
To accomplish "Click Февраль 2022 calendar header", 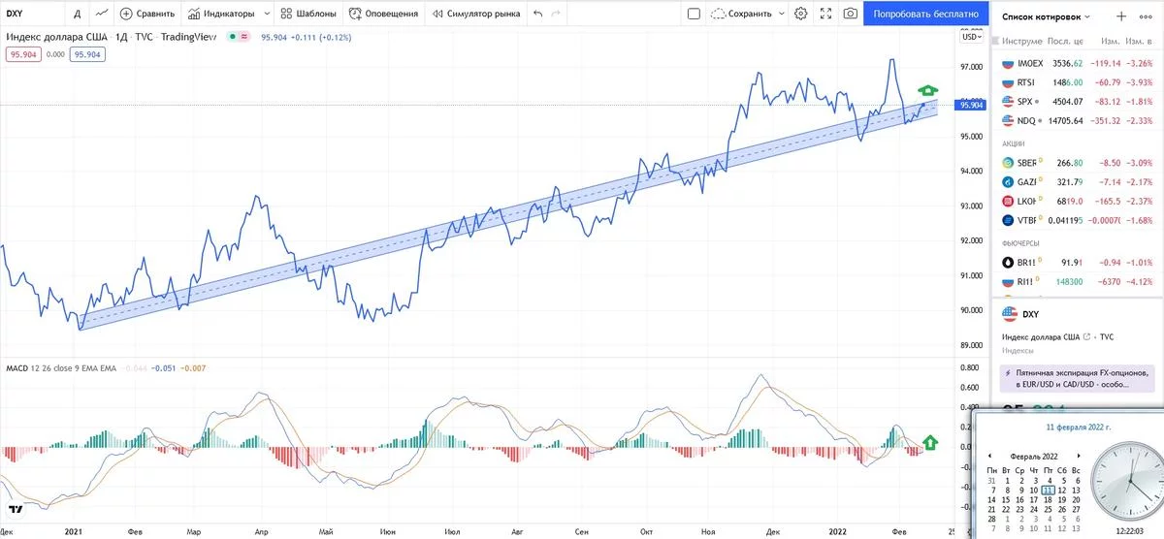I will coord(1033,456).
